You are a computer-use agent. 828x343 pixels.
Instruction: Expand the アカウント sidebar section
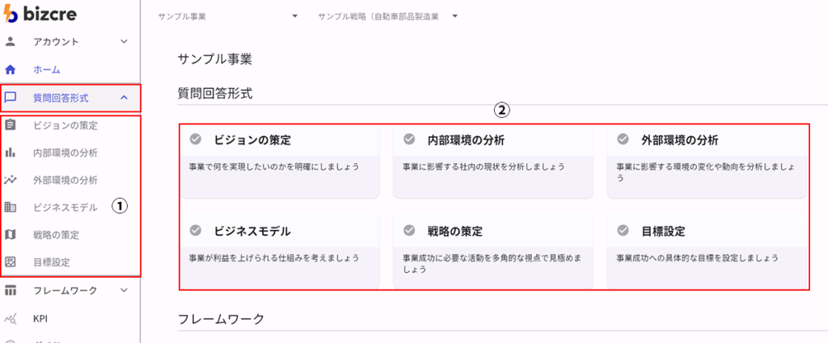coord(124,41)
